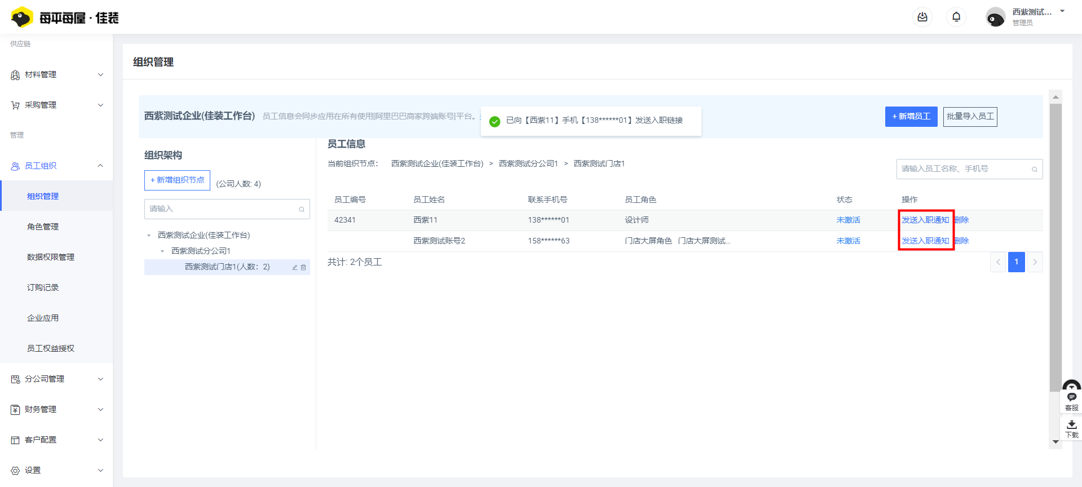Viewport: 1082px width, 487px height.
Task: Send 发送入职通知 for employee 西紫11
Action: coord(925,220)
